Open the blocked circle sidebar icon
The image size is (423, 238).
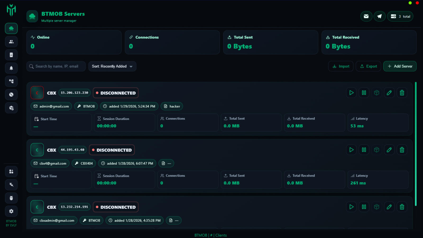pos(11,94)
